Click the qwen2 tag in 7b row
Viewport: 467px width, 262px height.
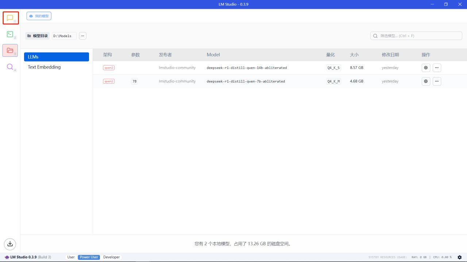(109, 81)
